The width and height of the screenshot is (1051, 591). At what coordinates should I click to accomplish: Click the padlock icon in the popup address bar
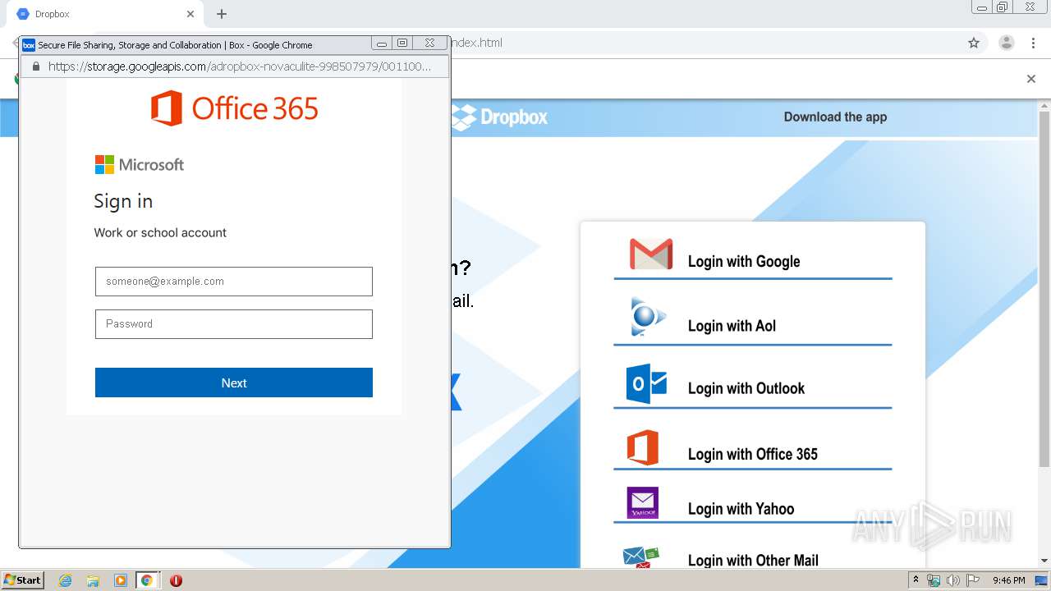click(35, 66)
